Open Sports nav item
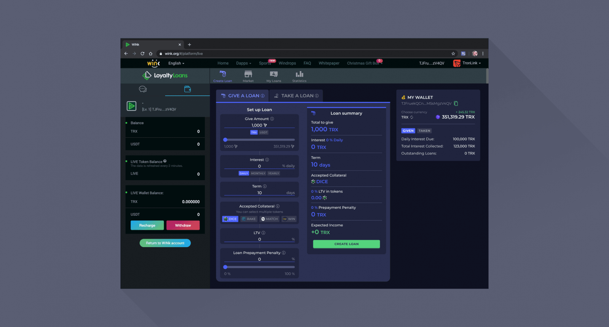Screen dimensions: 609x327 pos(265,64)
